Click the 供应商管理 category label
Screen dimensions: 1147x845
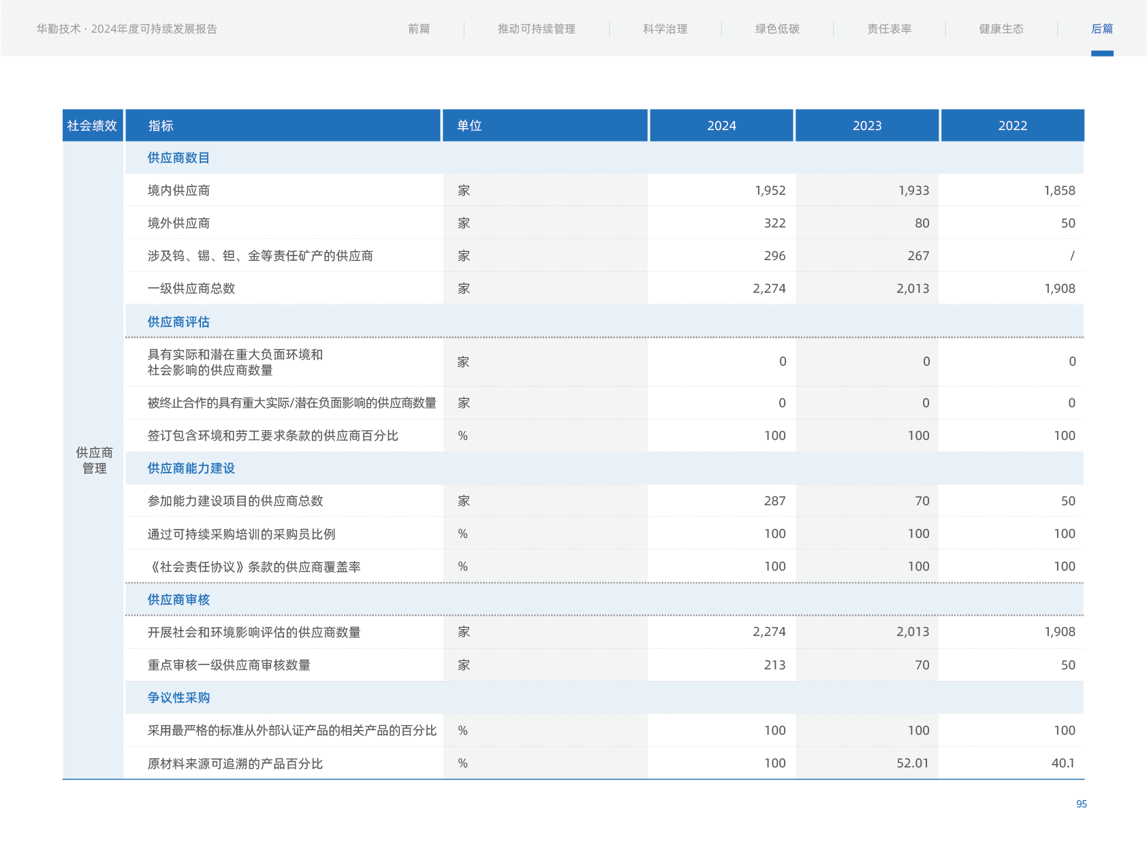point(94,460)
